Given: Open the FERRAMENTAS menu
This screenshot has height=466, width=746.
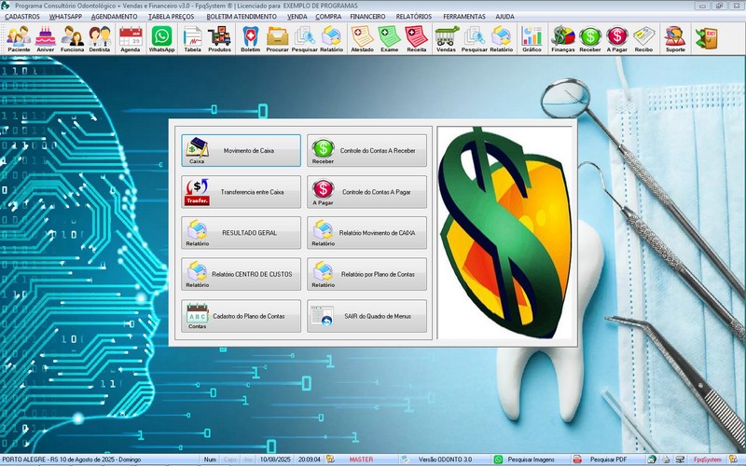Looking at the screenshot, I should pyautogui.click(x=463, y=17).
